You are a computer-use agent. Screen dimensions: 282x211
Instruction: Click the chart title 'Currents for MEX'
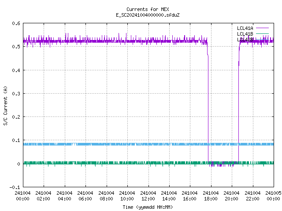pyautogui.click(x=148, y=9)
